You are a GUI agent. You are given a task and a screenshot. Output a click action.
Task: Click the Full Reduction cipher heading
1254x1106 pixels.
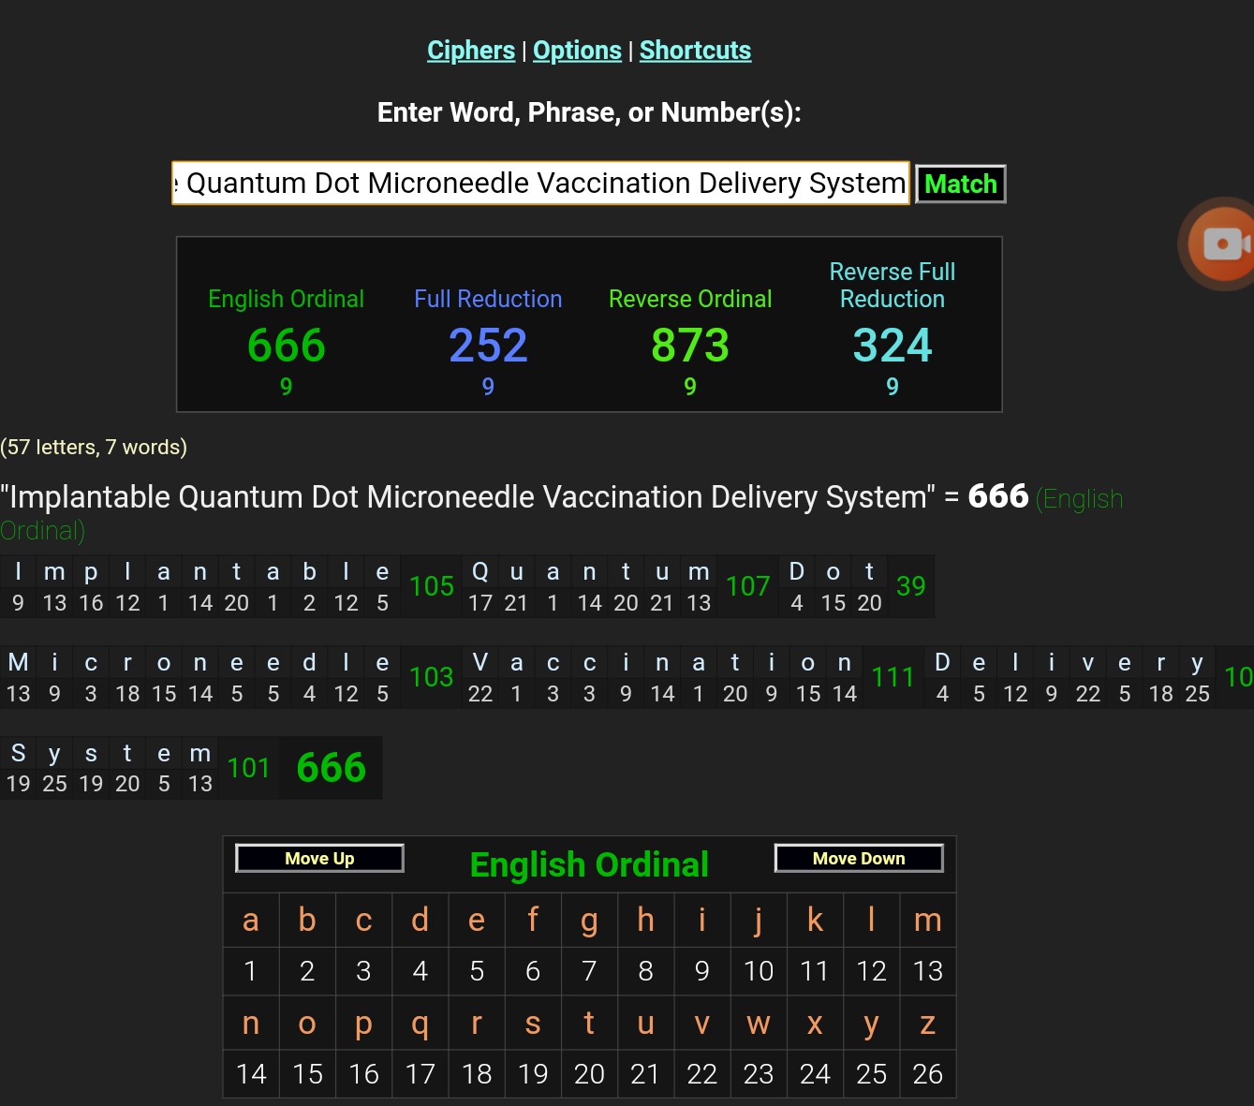pos(488,299)
